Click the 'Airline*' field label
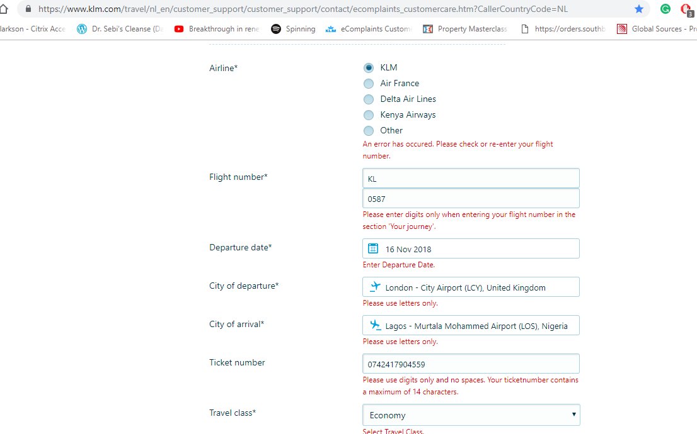Screen dimensions: 697x434 [x=224, y=68]
